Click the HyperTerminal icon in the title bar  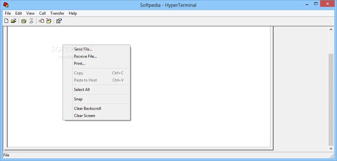(6, 5)
